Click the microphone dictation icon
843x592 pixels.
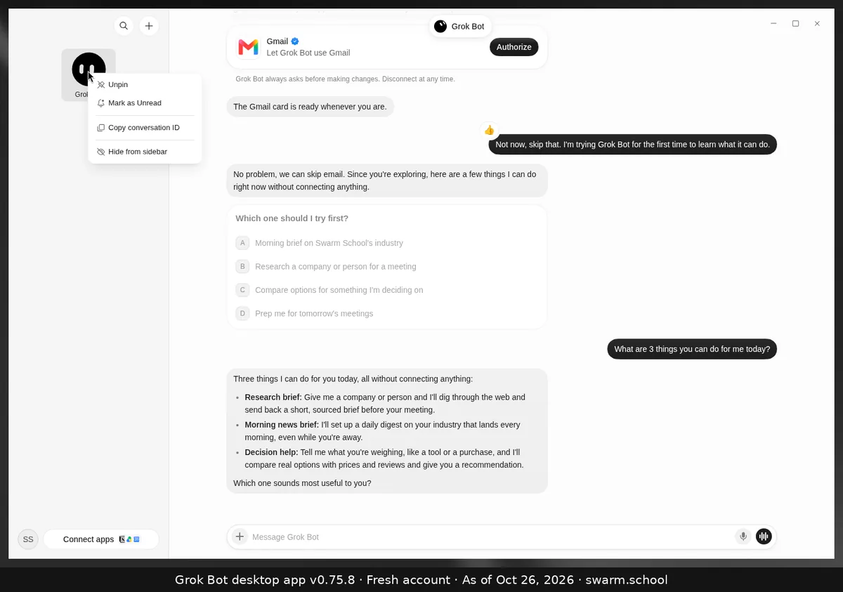click(743, 537)
